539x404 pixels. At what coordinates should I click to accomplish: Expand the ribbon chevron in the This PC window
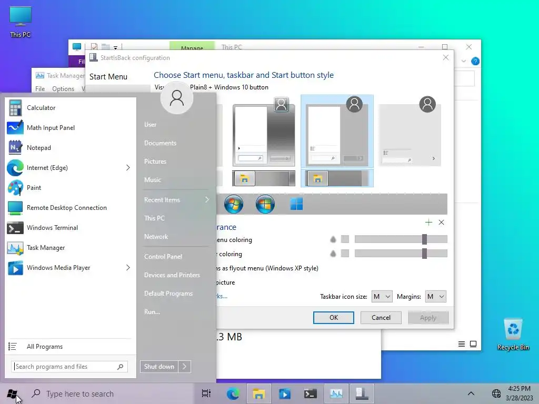[x=463, y=61]
